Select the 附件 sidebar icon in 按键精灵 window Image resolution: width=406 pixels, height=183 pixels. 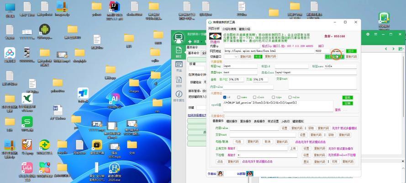179,81
